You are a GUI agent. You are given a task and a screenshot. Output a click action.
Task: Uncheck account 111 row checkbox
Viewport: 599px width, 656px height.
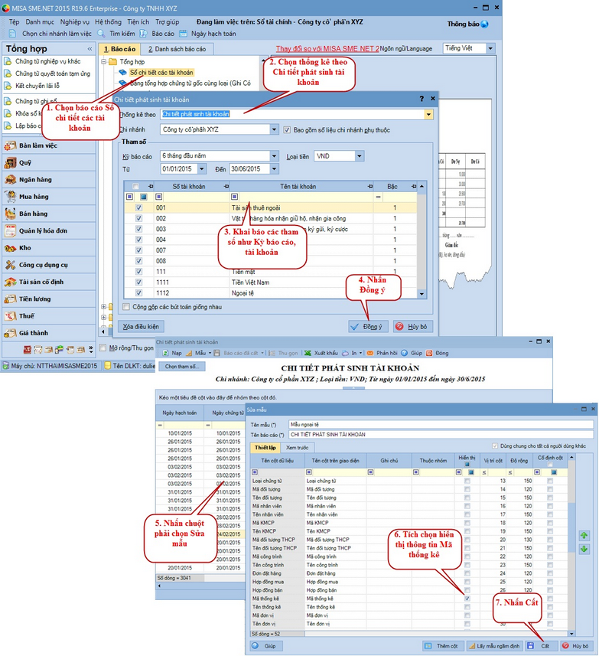138,272
